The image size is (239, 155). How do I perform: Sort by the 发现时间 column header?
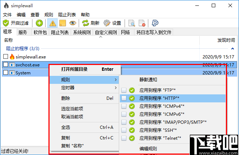219,40
